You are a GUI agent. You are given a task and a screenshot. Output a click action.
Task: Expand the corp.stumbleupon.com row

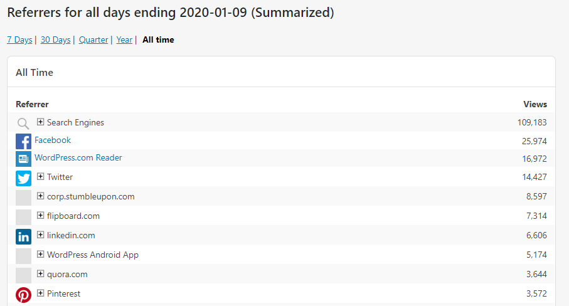[40, 196]
